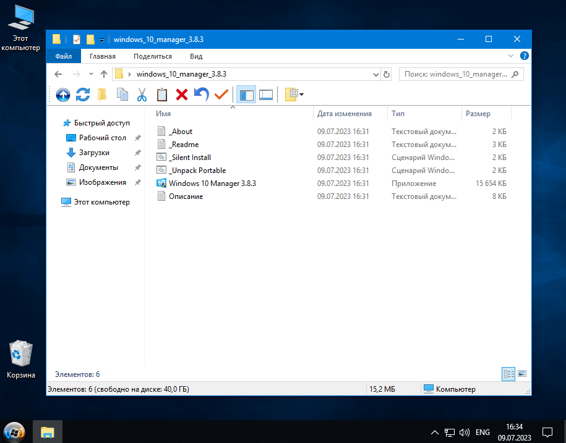Click the blue Up arrow toolbar icon

pyautogui.click(x=63, y=95)
